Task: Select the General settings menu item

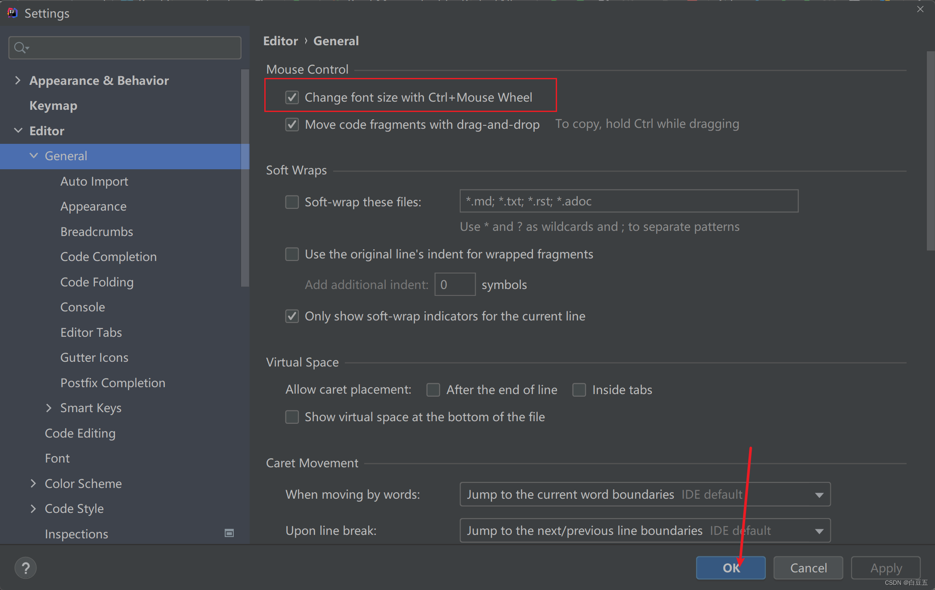Action: point(66,155)
